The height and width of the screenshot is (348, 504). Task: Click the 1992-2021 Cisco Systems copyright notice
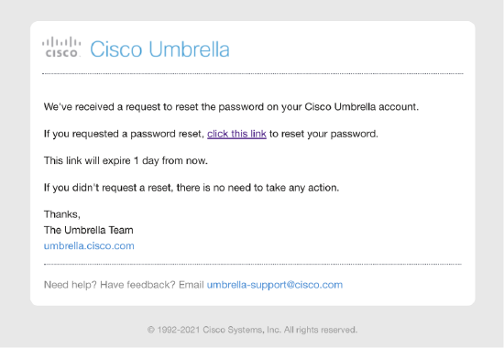(x=252, y=330)
